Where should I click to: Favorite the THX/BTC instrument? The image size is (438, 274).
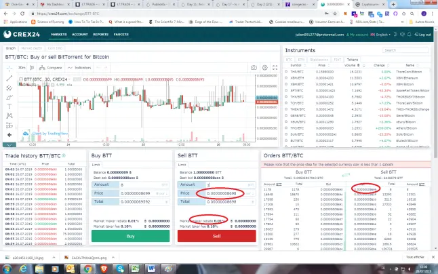point(286,96)
